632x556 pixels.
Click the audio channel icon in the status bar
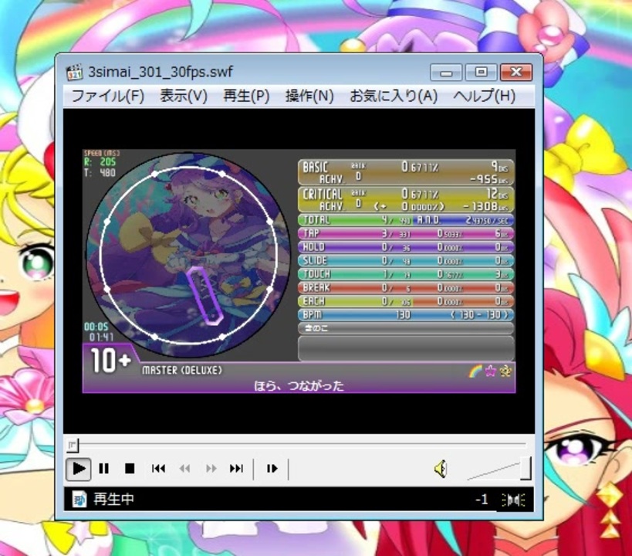coord(513,500)
